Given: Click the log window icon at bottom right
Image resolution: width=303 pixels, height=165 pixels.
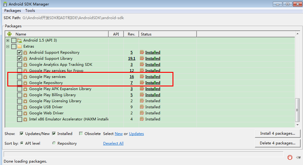Looking at the screenshot, I should pos(298,157).
